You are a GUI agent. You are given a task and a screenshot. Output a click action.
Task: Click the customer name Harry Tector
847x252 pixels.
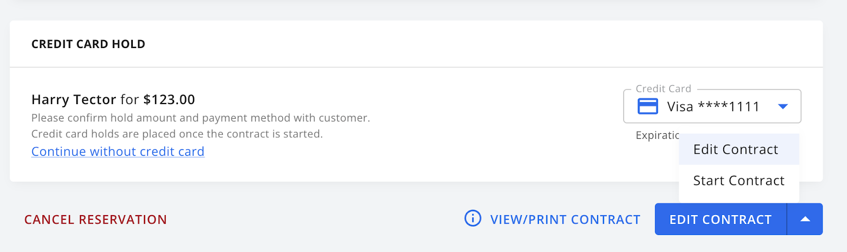click(x=74, y=99)
